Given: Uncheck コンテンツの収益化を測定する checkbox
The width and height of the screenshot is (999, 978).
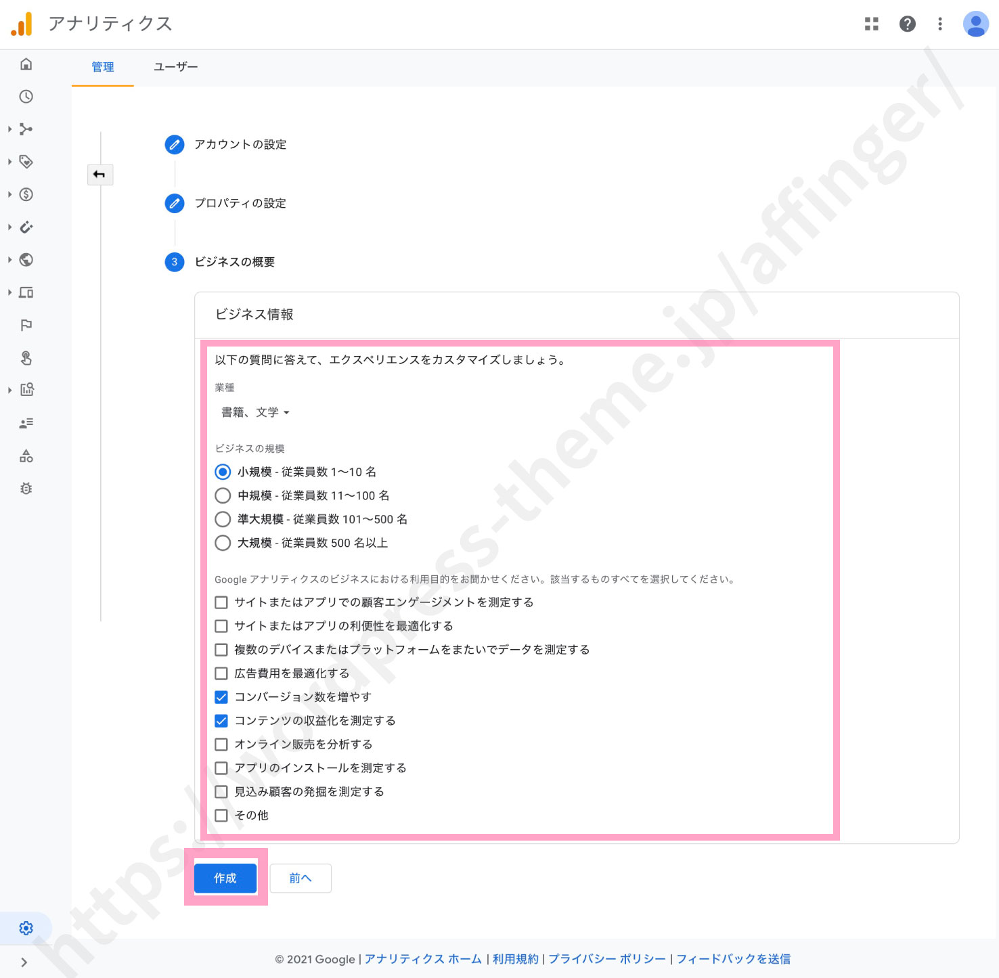Looking at the screenshot, I should [221, 721].
